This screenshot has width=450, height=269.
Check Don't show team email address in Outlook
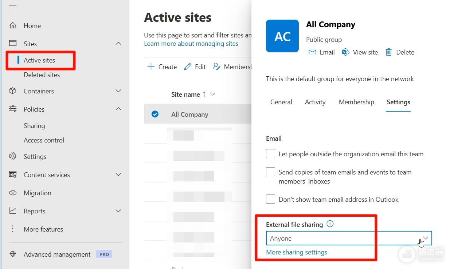(270, 199)
